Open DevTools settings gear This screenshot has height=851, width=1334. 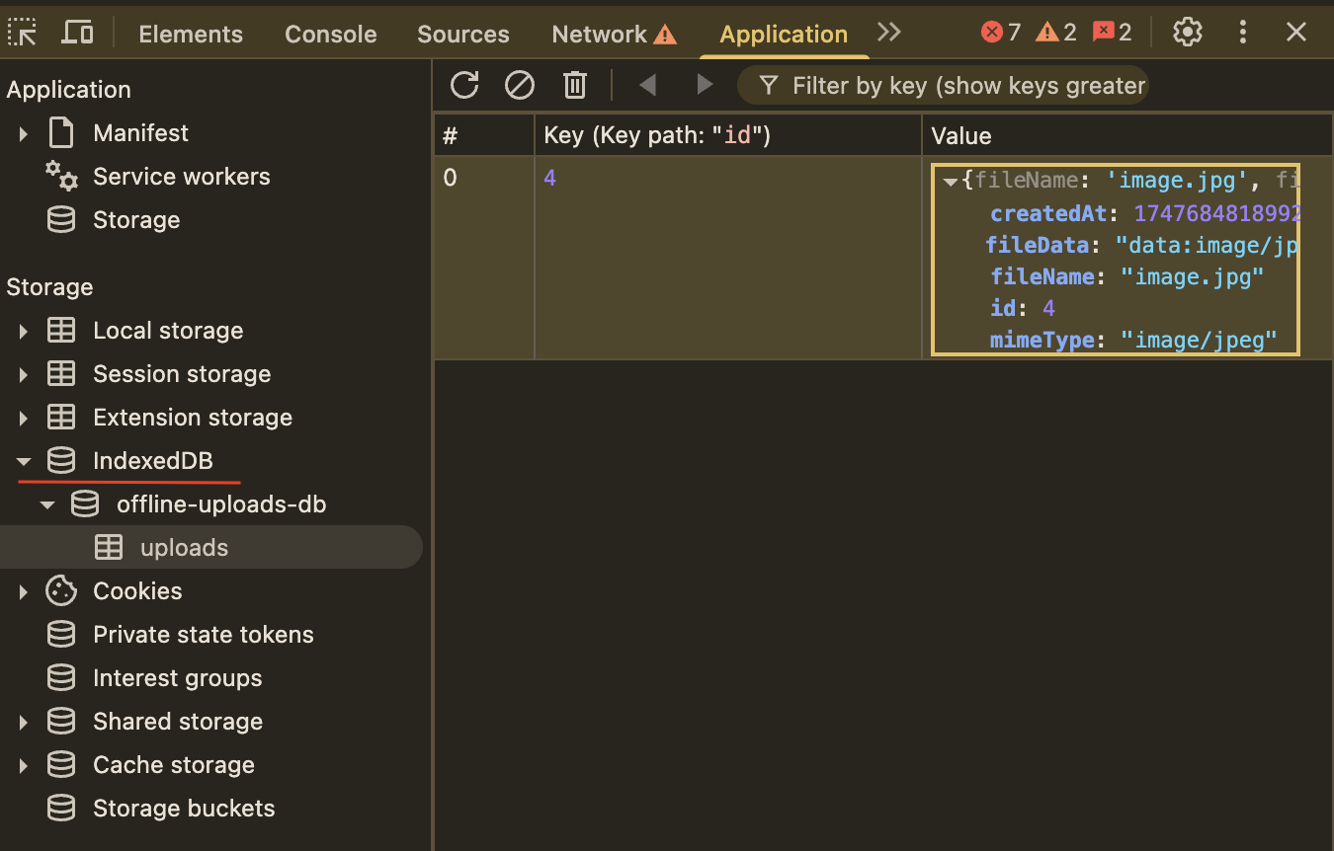pos(1188,33)
